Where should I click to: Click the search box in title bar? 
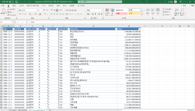click(100, 2)
